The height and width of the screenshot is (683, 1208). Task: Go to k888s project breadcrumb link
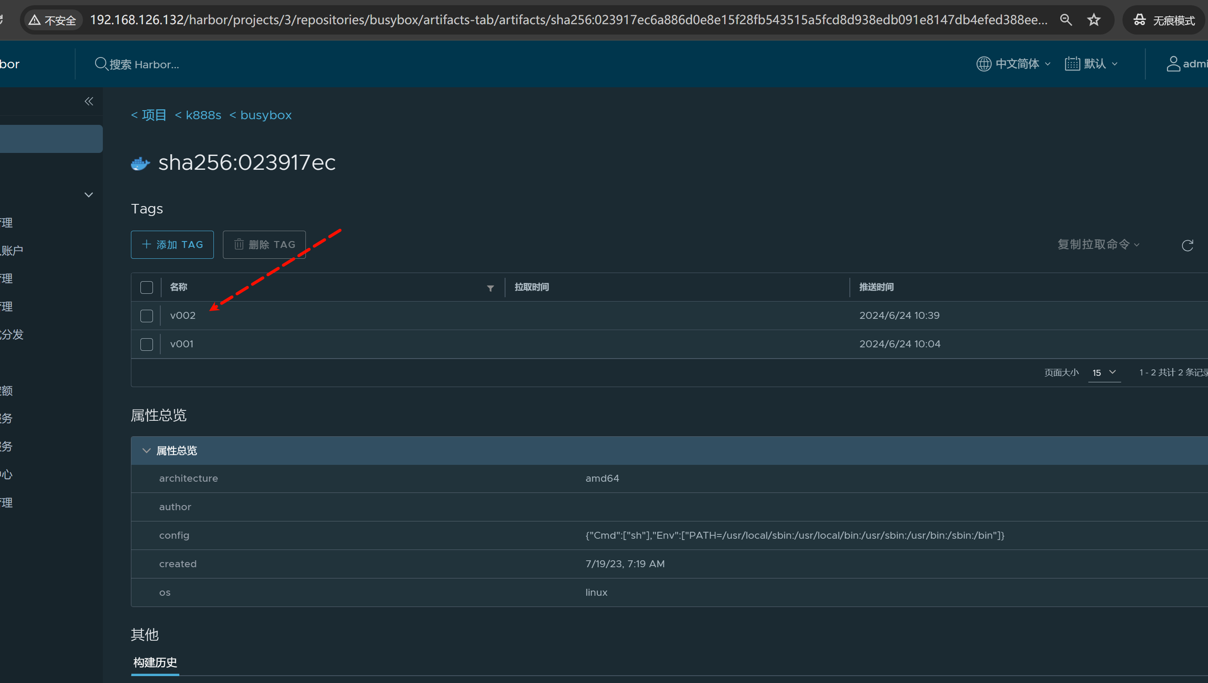click(x=203, y=115)
